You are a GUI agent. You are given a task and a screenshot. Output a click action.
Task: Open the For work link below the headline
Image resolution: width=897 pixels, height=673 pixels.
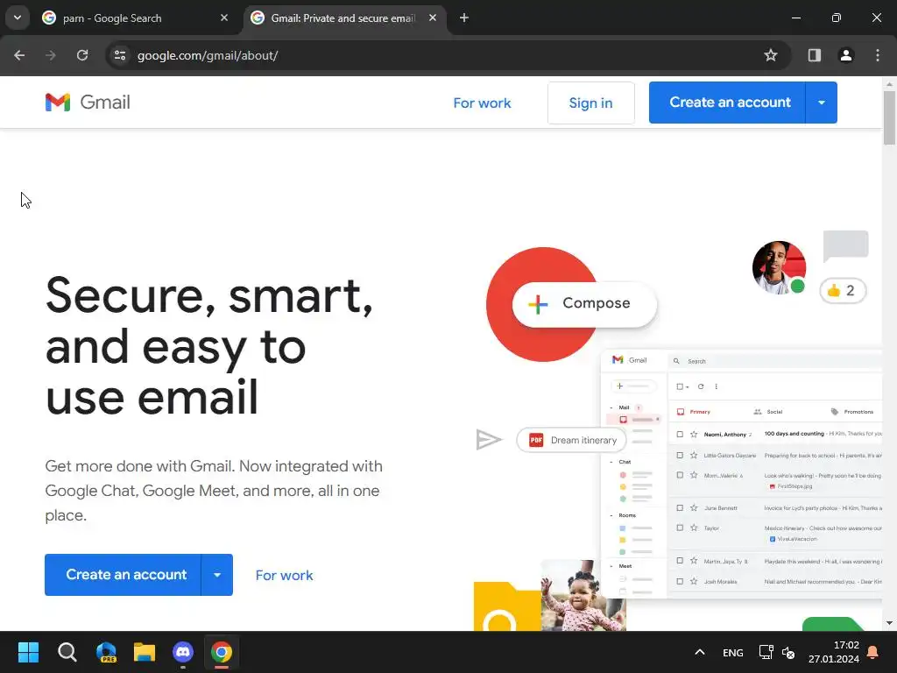click(284, 575)
